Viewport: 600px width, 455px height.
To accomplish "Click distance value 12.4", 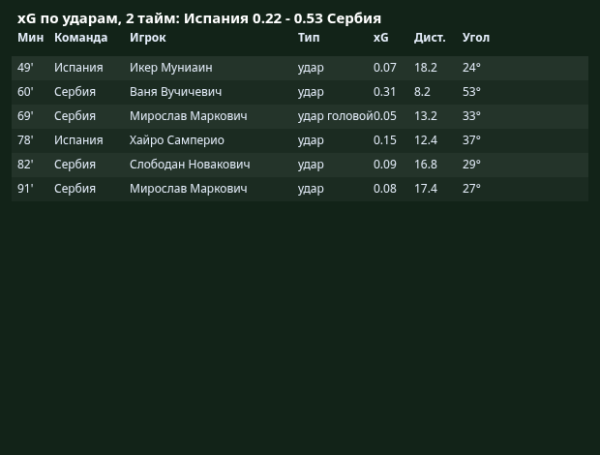I will tap(426, 140).
